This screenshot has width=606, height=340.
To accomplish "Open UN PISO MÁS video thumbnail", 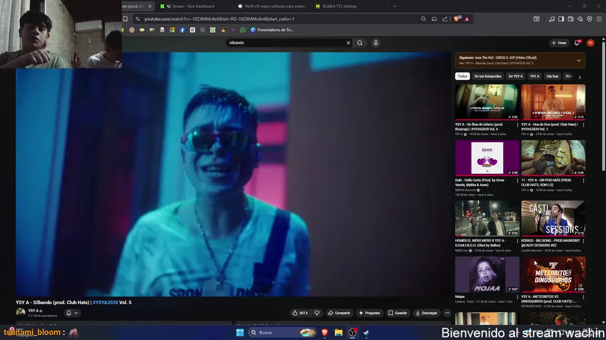I will coord(553,158).
